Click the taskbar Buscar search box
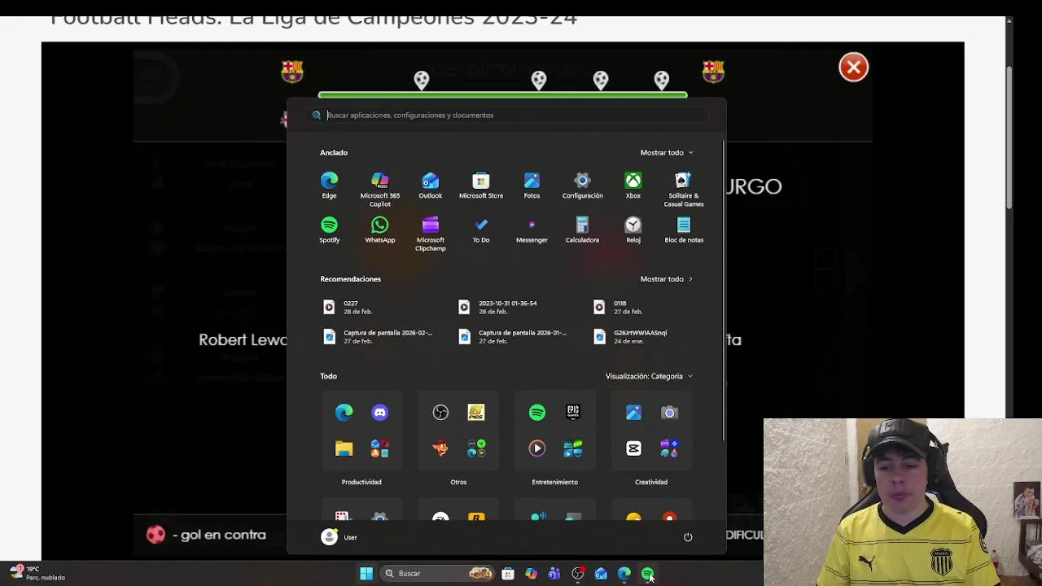Image resolution: width=1042 pixels, height=586 pixels. [x=437, y=574]
